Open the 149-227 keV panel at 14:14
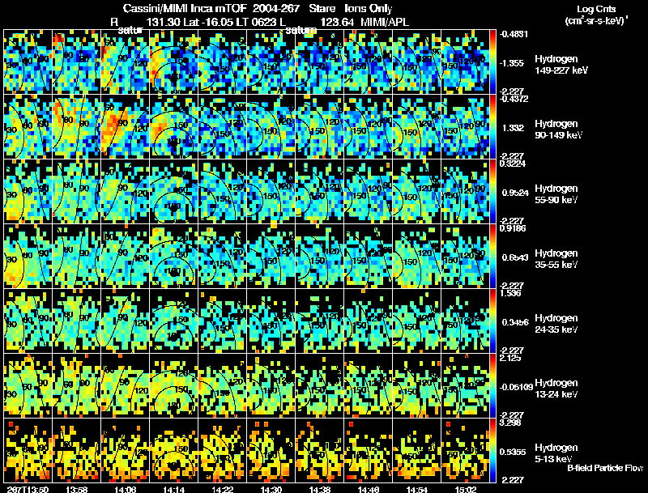The image size is (648, 493). tap(173, 62)
